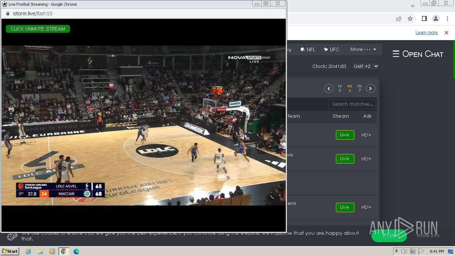The image size is (455, 256).
Task: Close the red X overlay on video
Action: tap(111, 86)
